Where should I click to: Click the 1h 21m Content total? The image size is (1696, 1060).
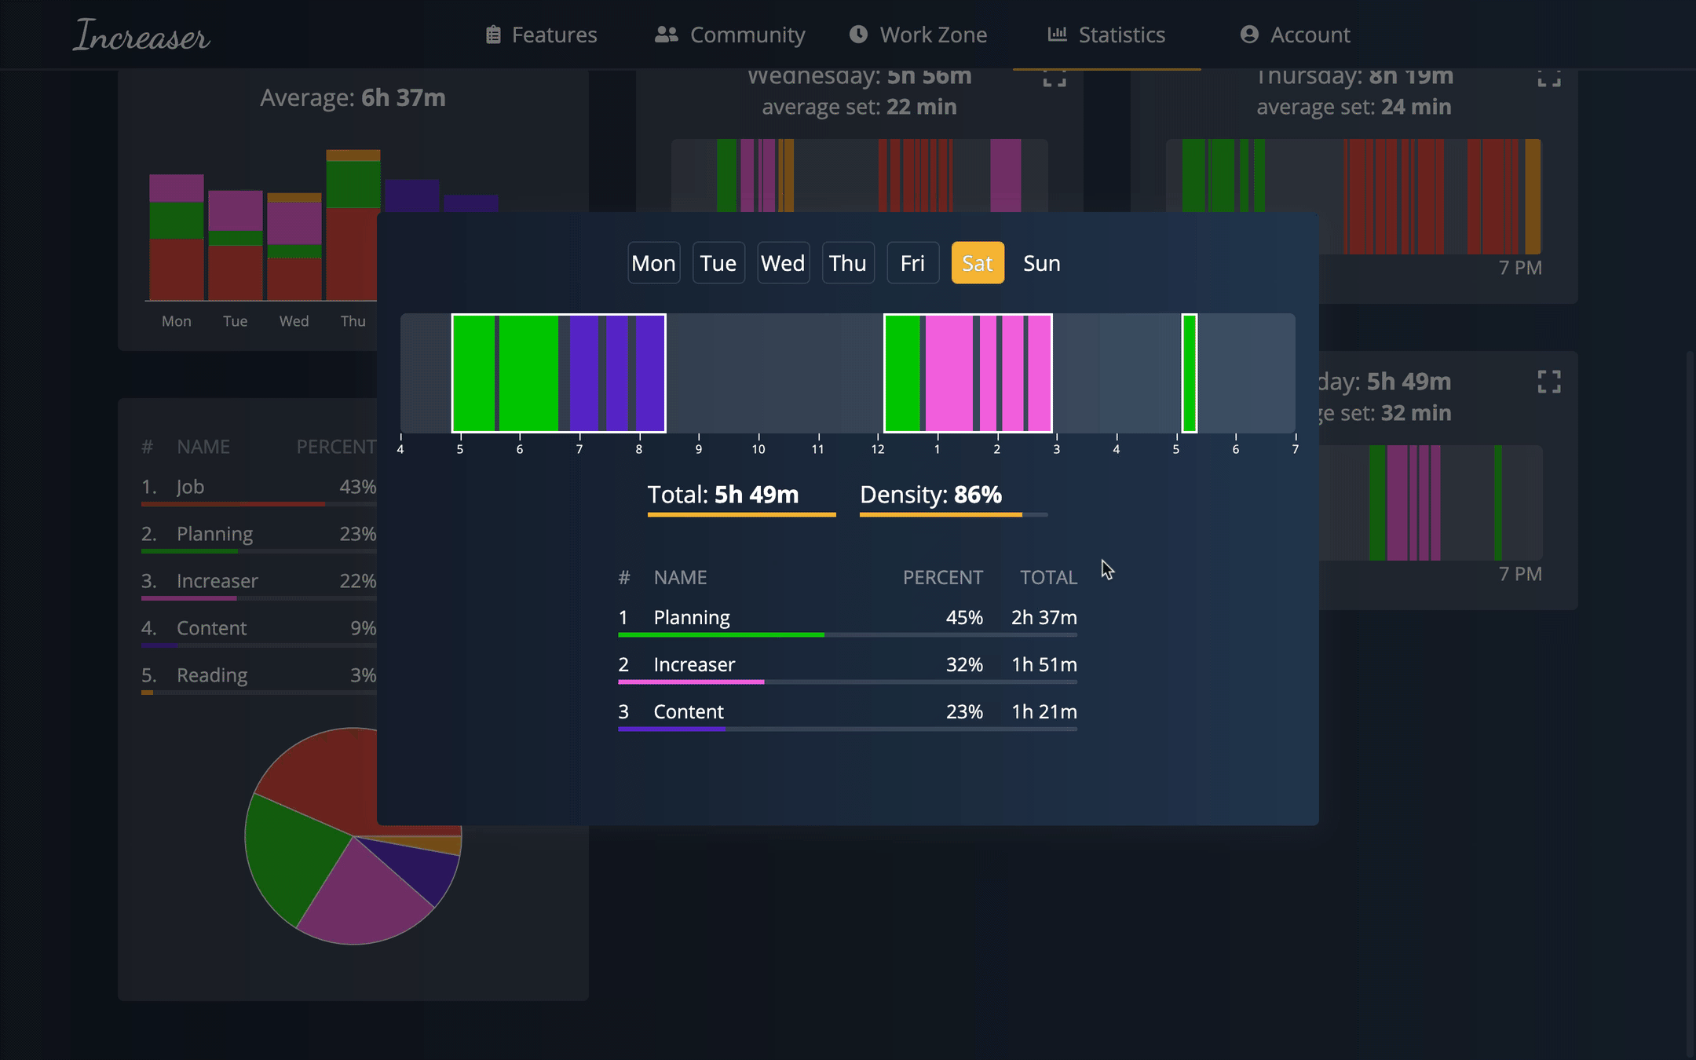pos(1044,712)
